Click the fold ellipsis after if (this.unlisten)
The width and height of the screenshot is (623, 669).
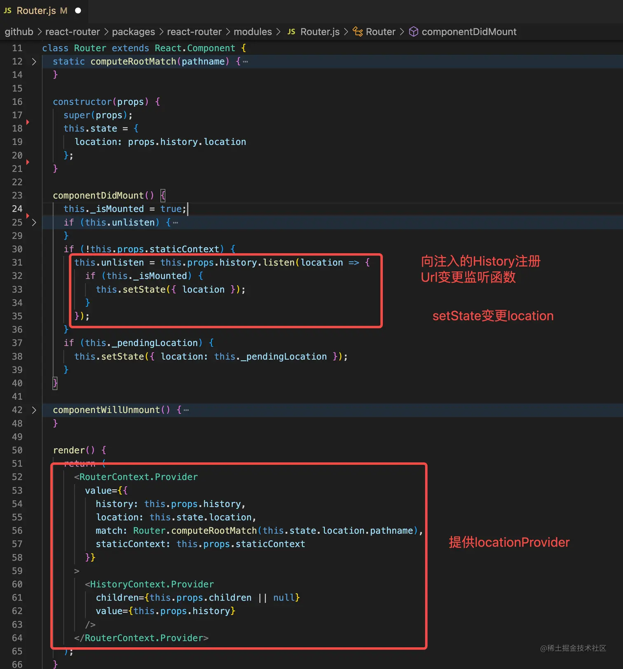[176, 223]
